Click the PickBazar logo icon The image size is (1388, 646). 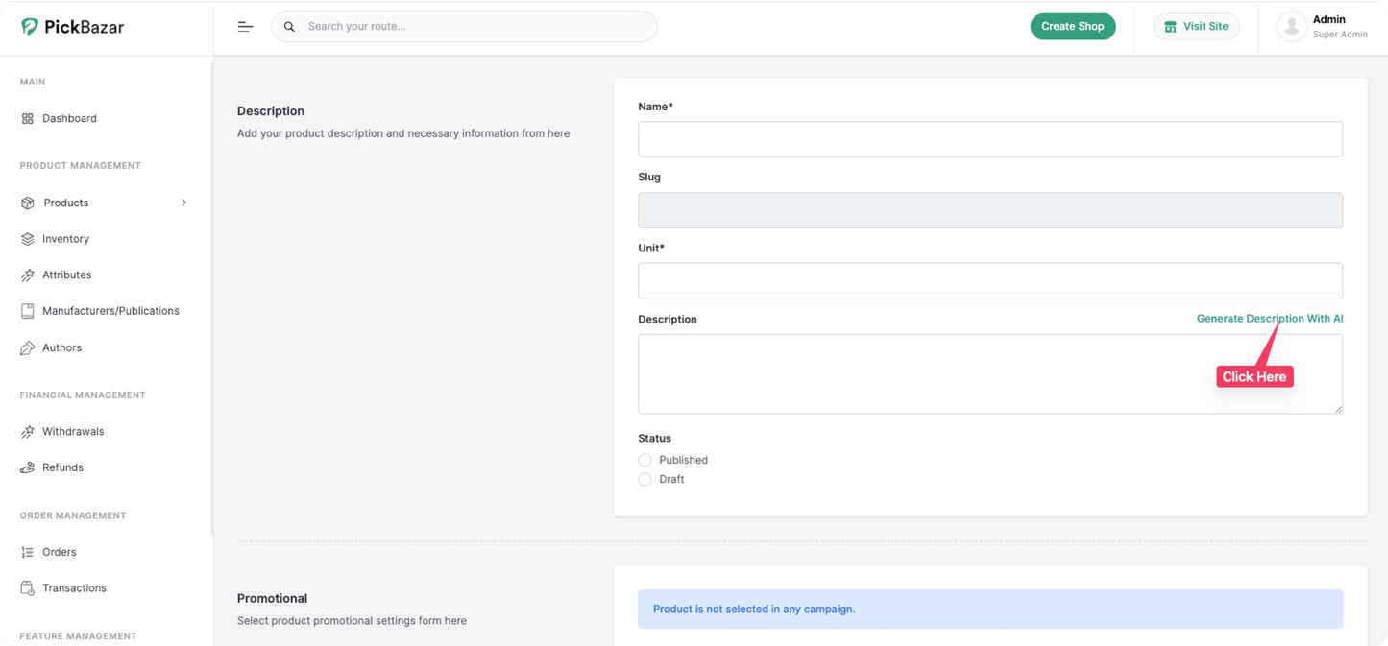[x=30, y=27]
